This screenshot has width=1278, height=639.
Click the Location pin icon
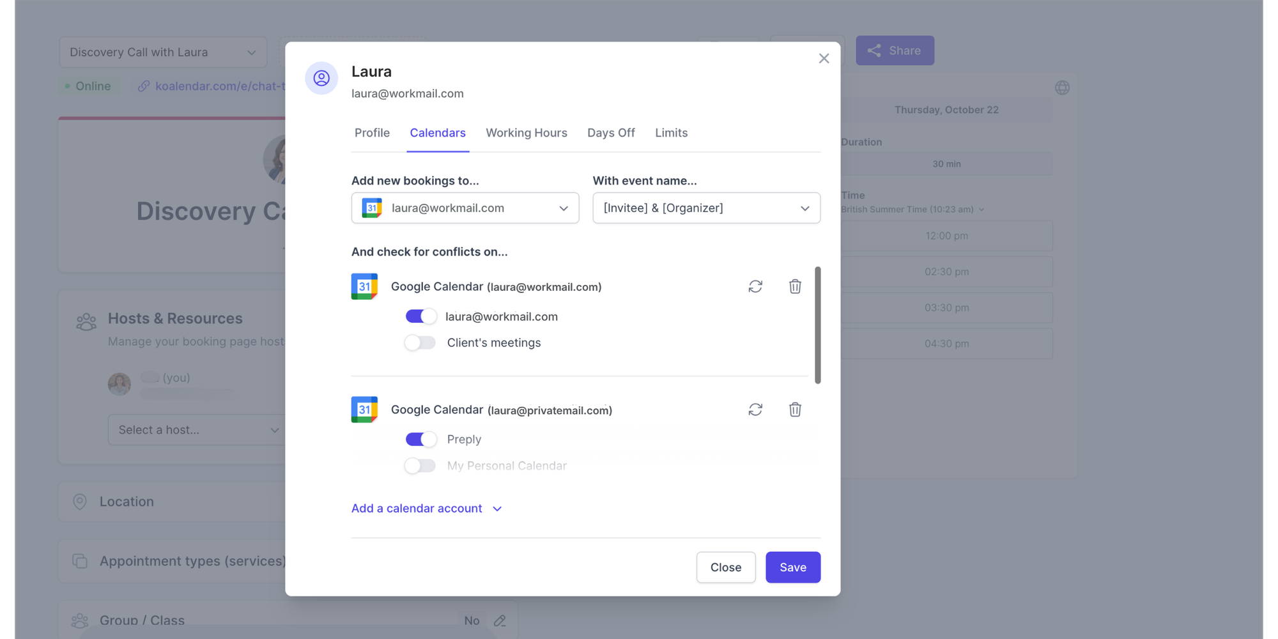80,502
